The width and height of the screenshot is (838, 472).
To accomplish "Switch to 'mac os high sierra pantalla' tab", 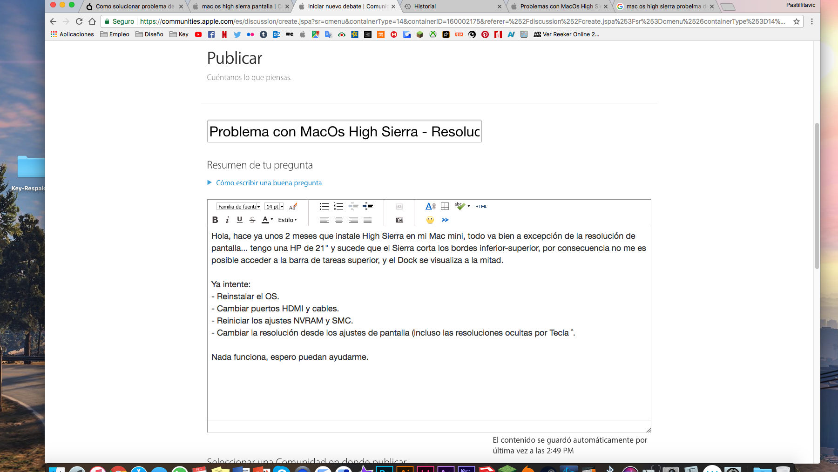I will [x=240, y=7].
